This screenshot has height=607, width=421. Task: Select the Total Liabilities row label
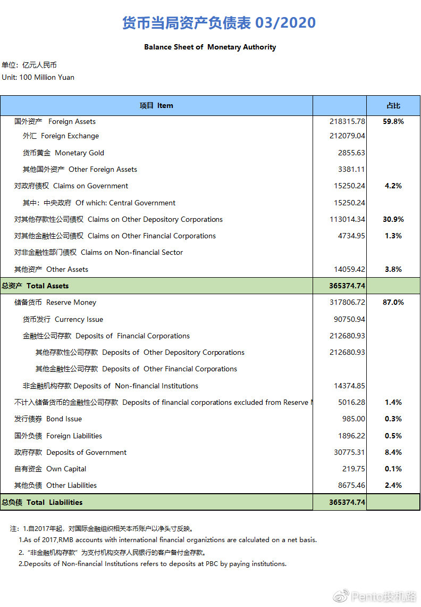(x=42, y=502)
